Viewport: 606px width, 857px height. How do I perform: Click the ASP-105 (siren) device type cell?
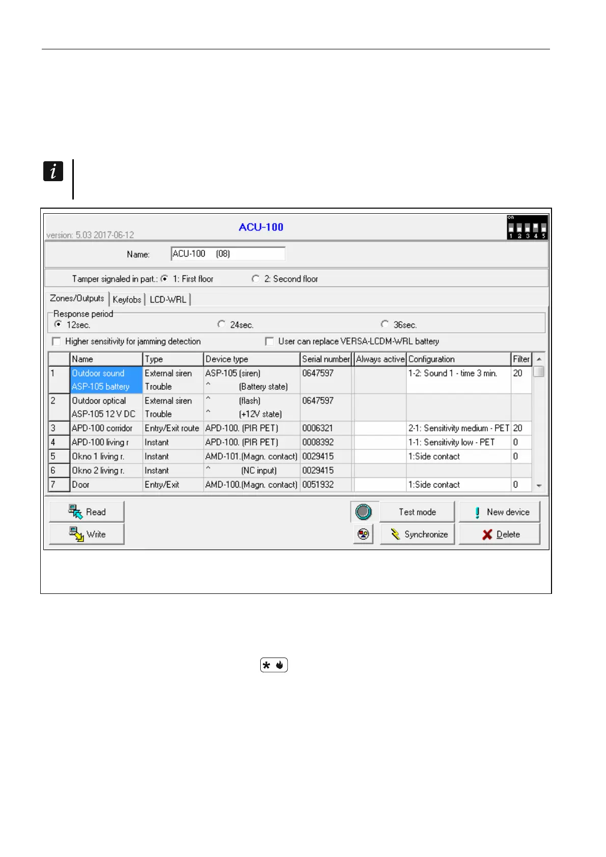tap(252, 373)
